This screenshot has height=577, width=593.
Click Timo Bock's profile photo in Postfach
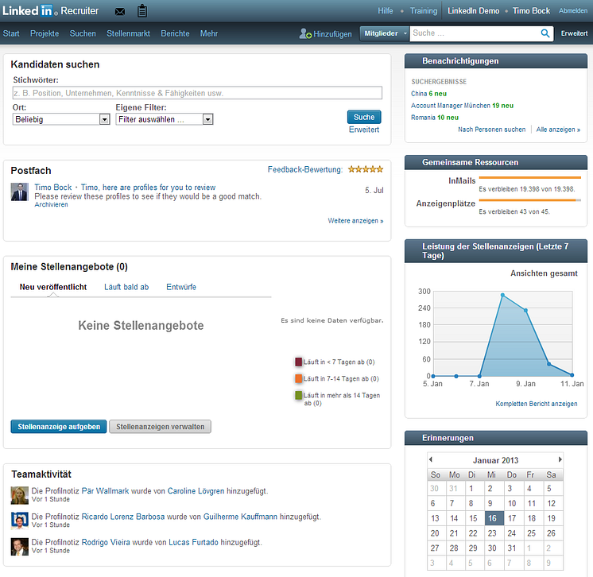click(x=20, y=192)
